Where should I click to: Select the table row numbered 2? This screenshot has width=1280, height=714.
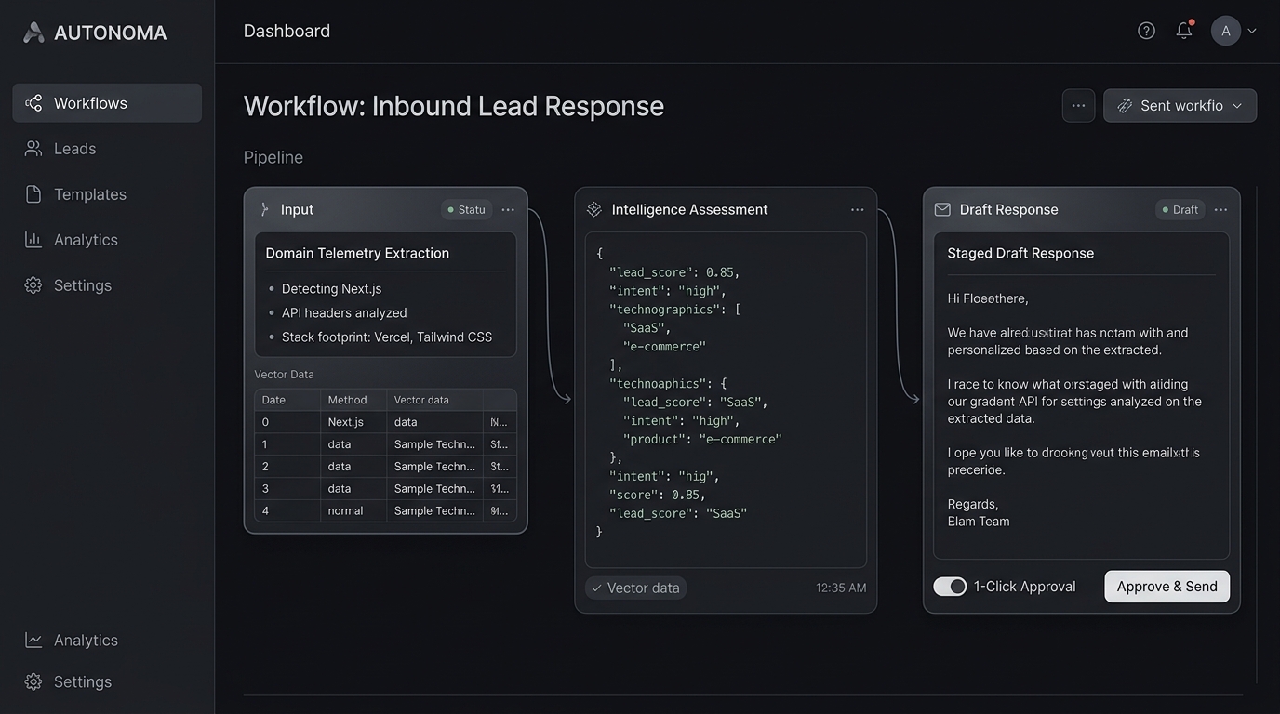tap(385, 467)
